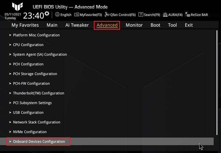Switch to Ai Tweaker tab
The height and width of the screenshot is (153, 221).
77,25
